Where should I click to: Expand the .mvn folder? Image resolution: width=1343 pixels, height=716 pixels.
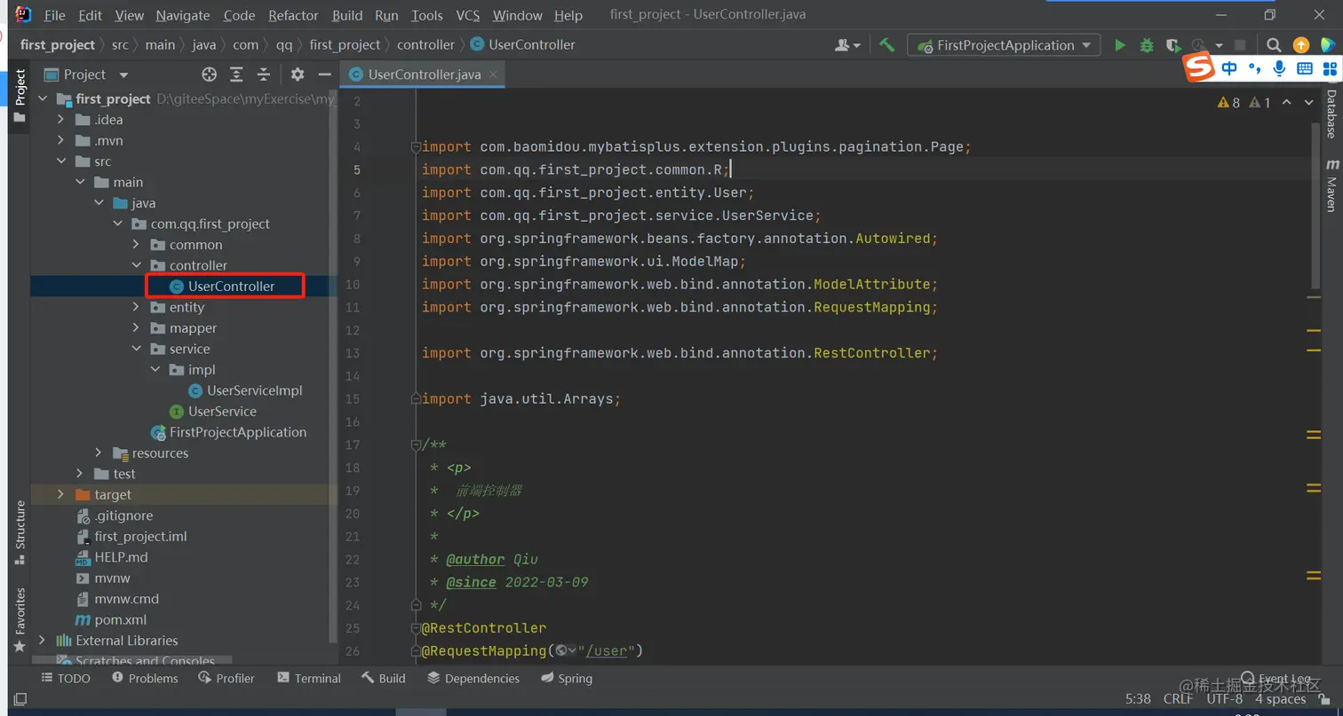60,140
